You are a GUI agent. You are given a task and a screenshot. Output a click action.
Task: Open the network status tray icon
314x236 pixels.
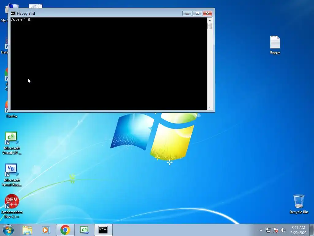point(268,230)
